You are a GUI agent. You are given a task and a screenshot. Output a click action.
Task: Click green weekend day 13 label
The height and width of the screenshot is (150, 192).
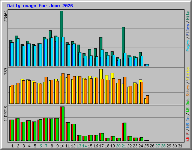pos(79,146)
